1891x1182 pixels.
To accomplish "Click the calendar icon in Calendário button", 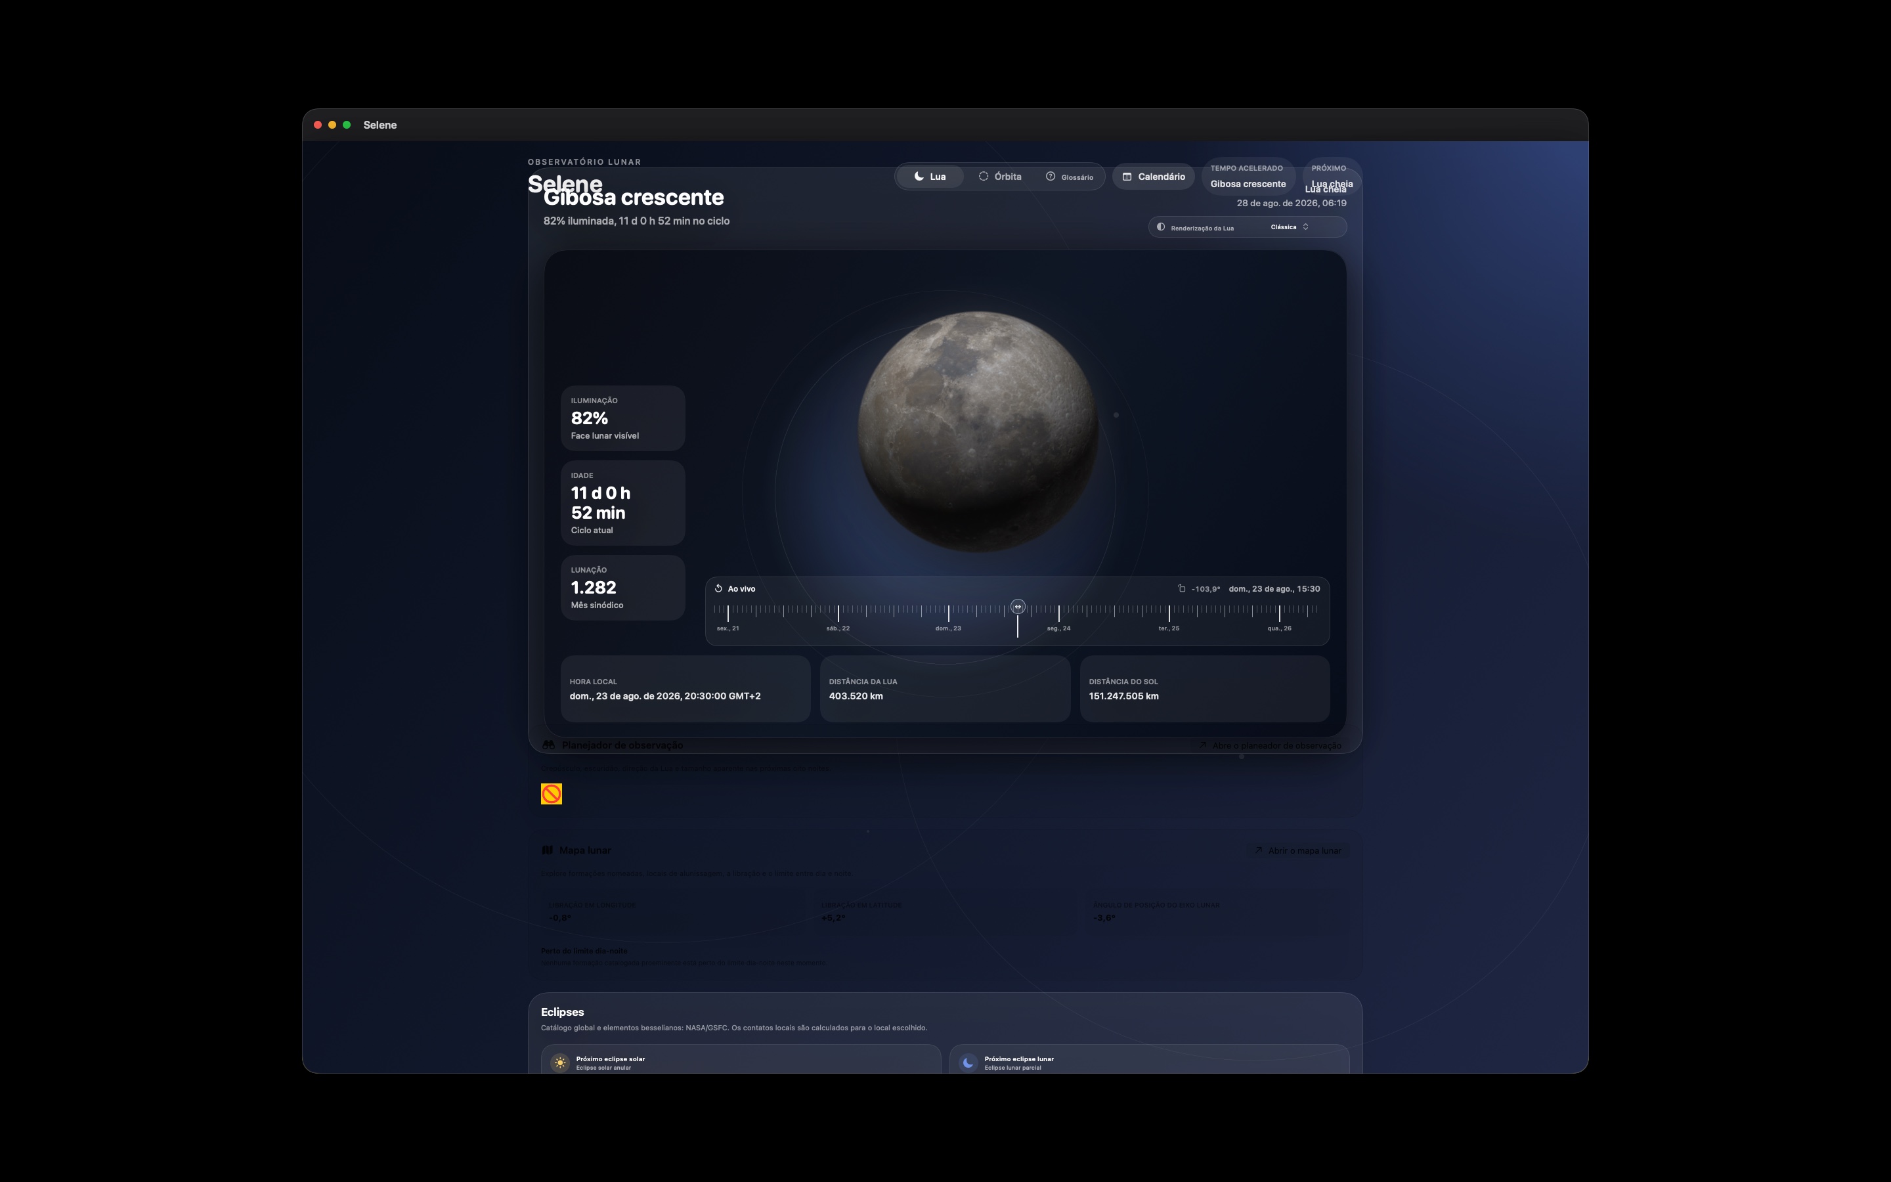I will tap(1127, 177).
